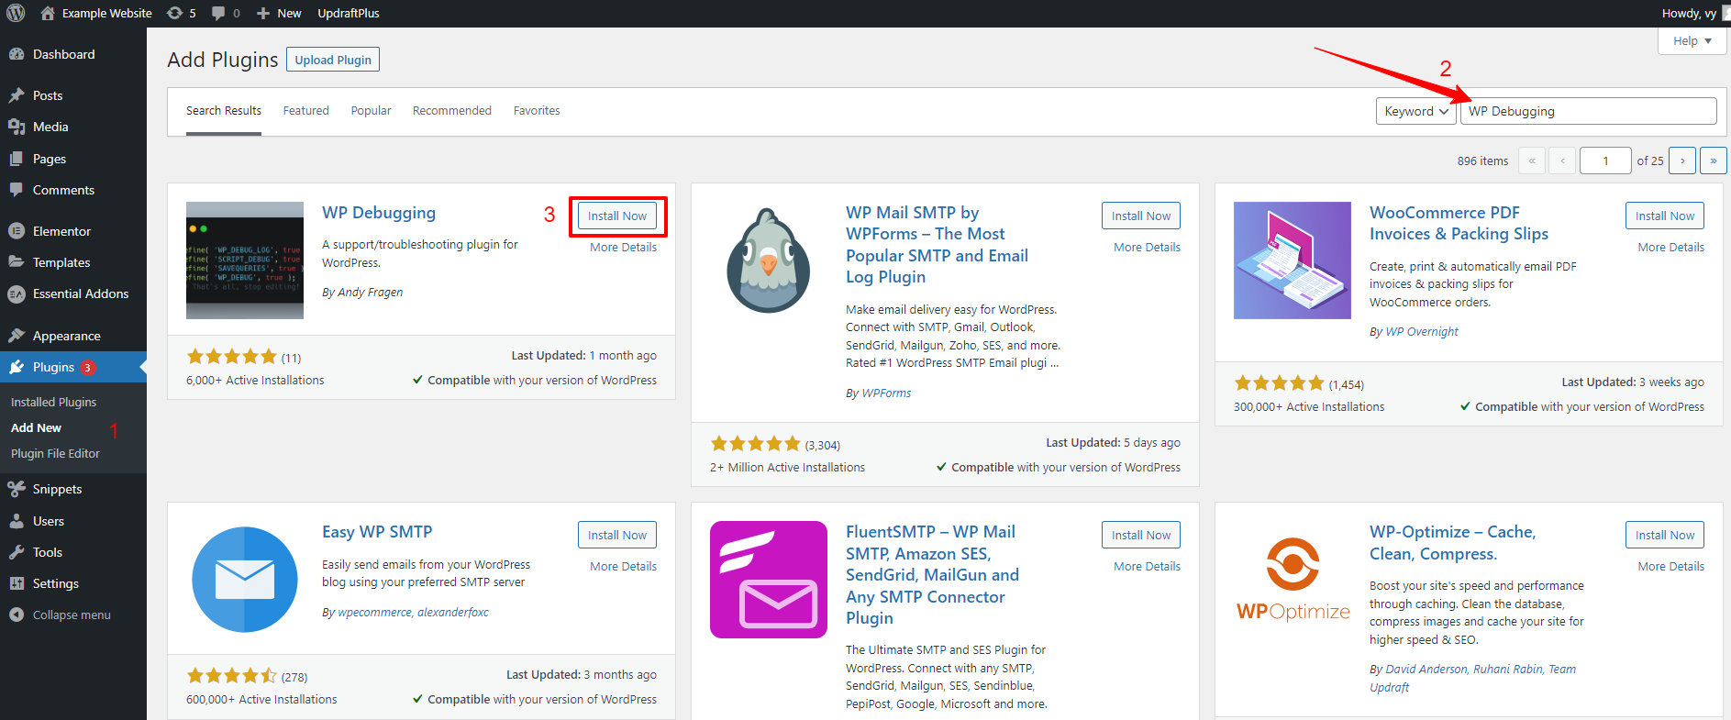Image resolution: width=1731 pixels, height=720 pixels.
Task: Open Plugin File Editor submenu item
Action: point(55,453)
